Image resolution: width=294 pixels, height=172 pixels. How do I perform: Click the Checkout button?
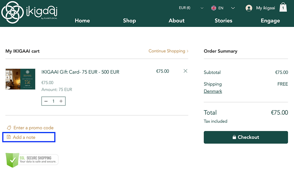(246, 137)
